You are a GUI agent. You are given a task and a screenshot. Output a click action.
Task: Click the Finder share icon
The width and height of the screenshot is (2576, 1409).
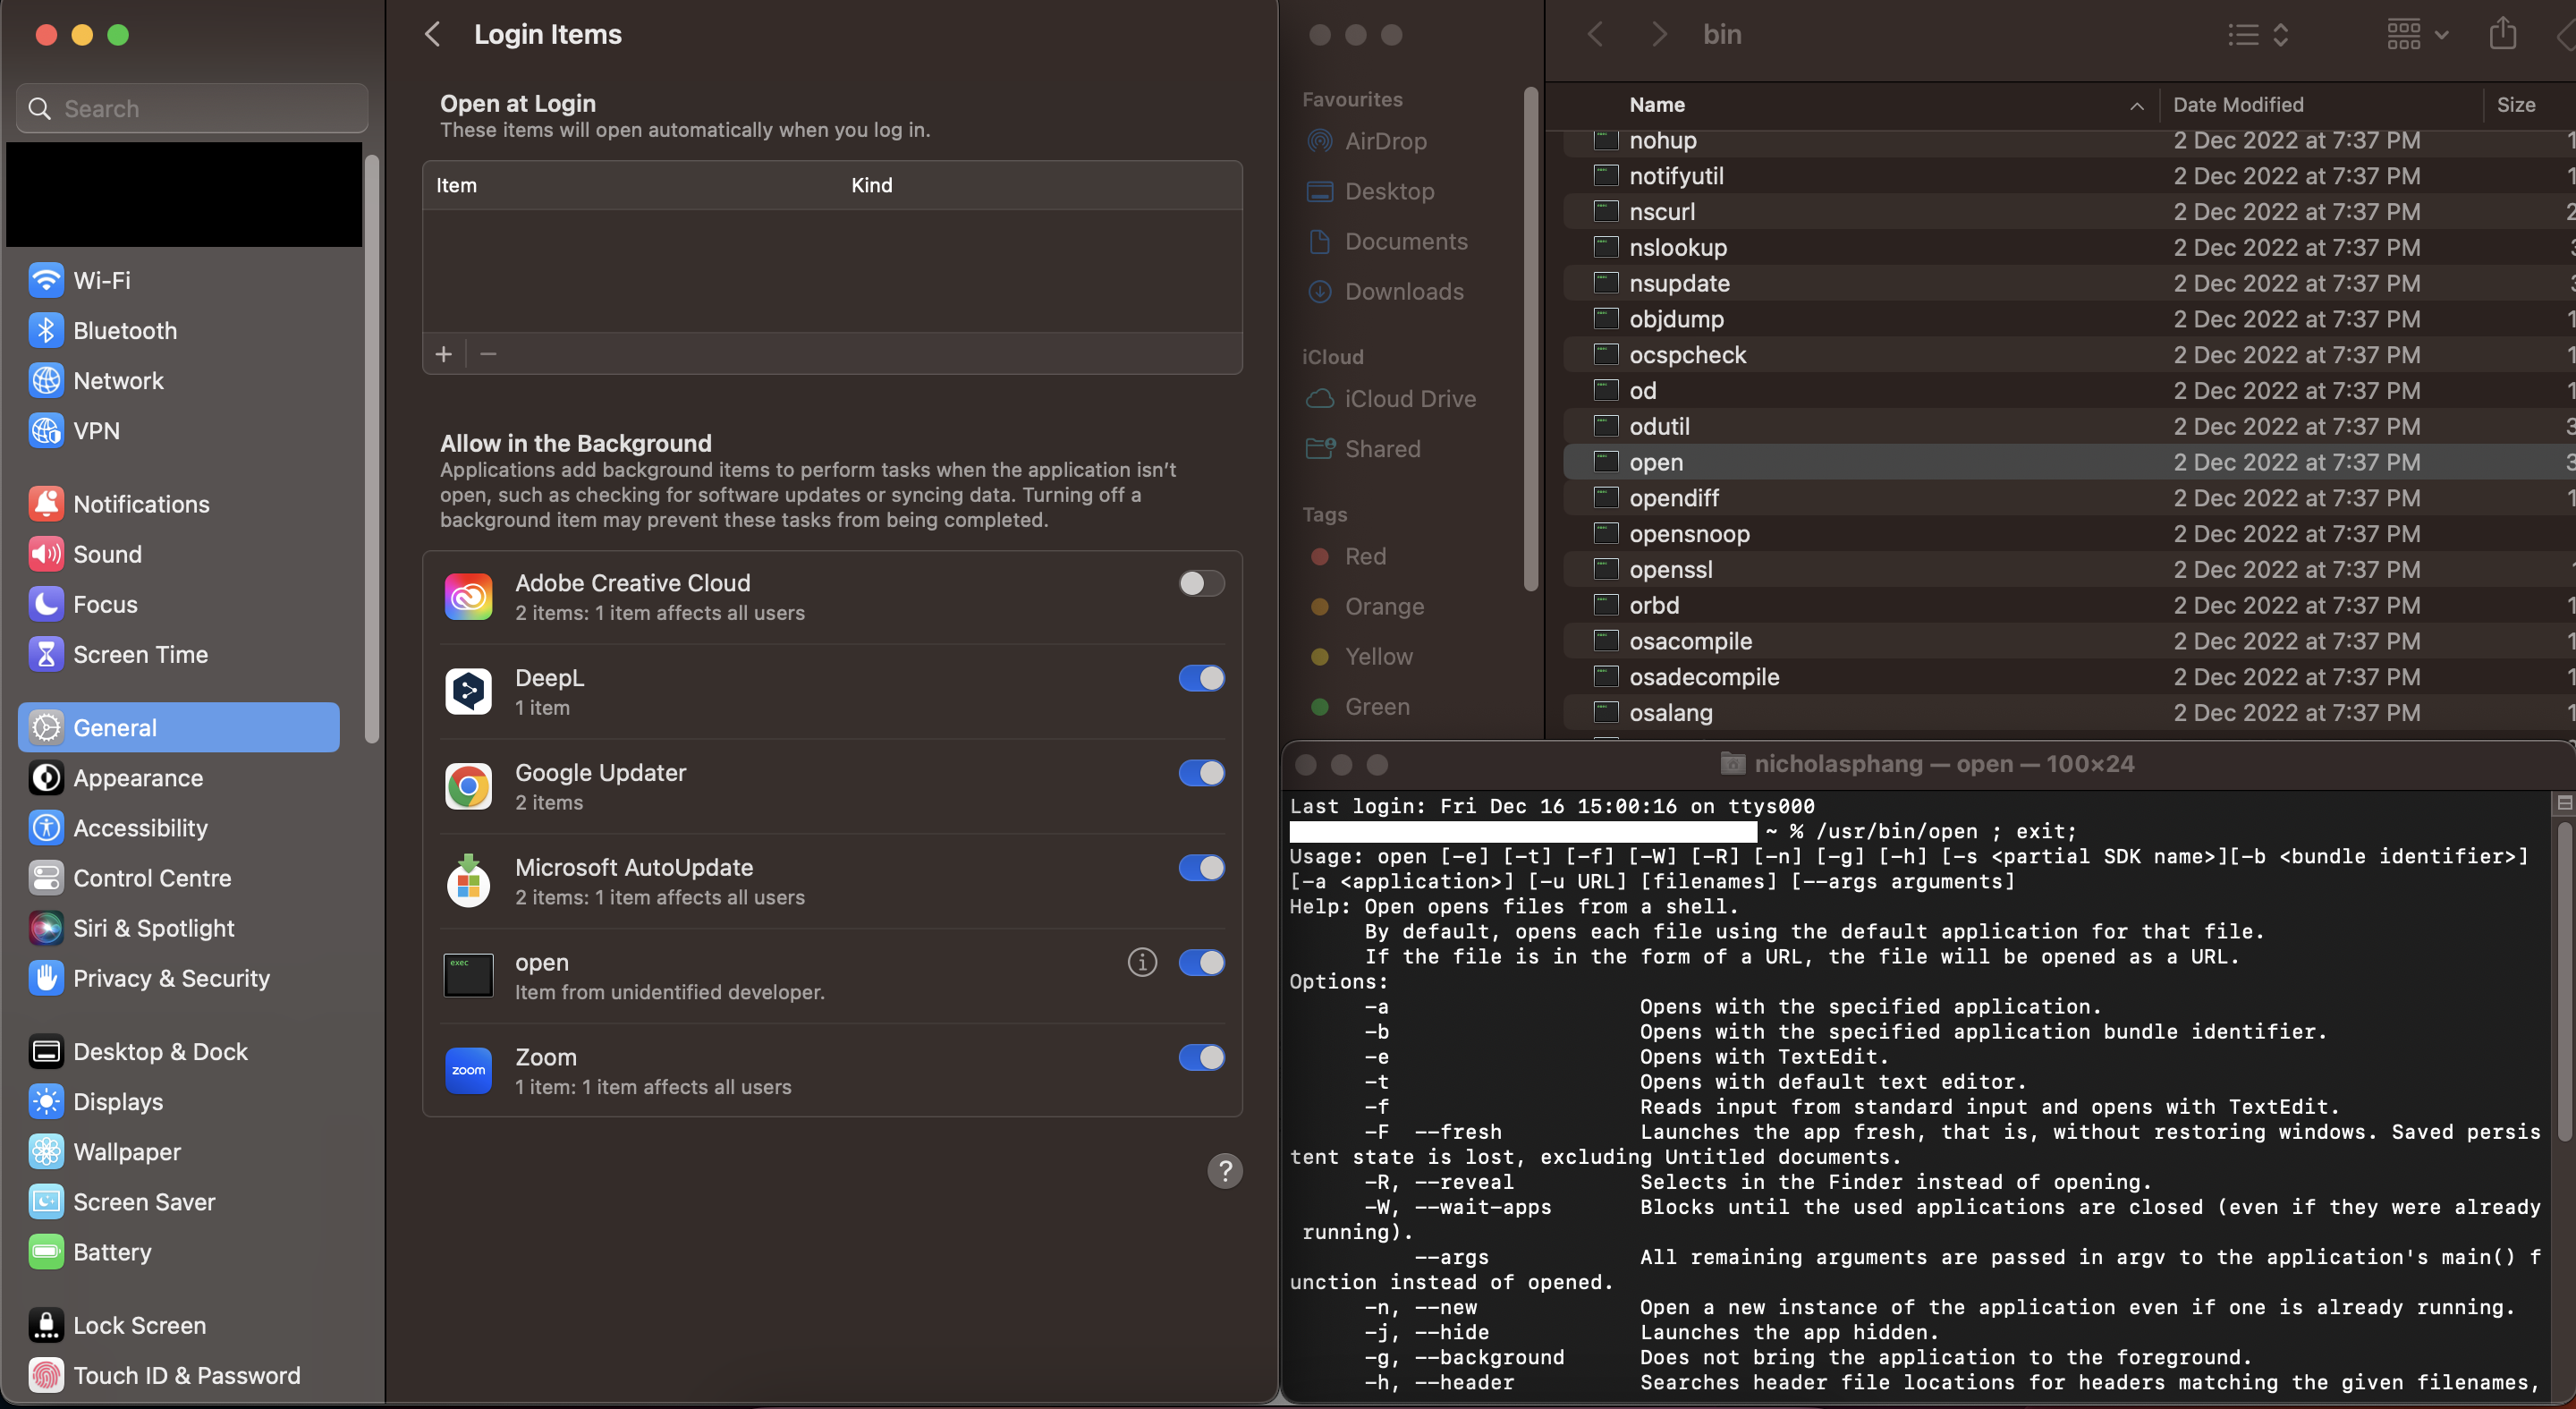(x=2502, y=34)
